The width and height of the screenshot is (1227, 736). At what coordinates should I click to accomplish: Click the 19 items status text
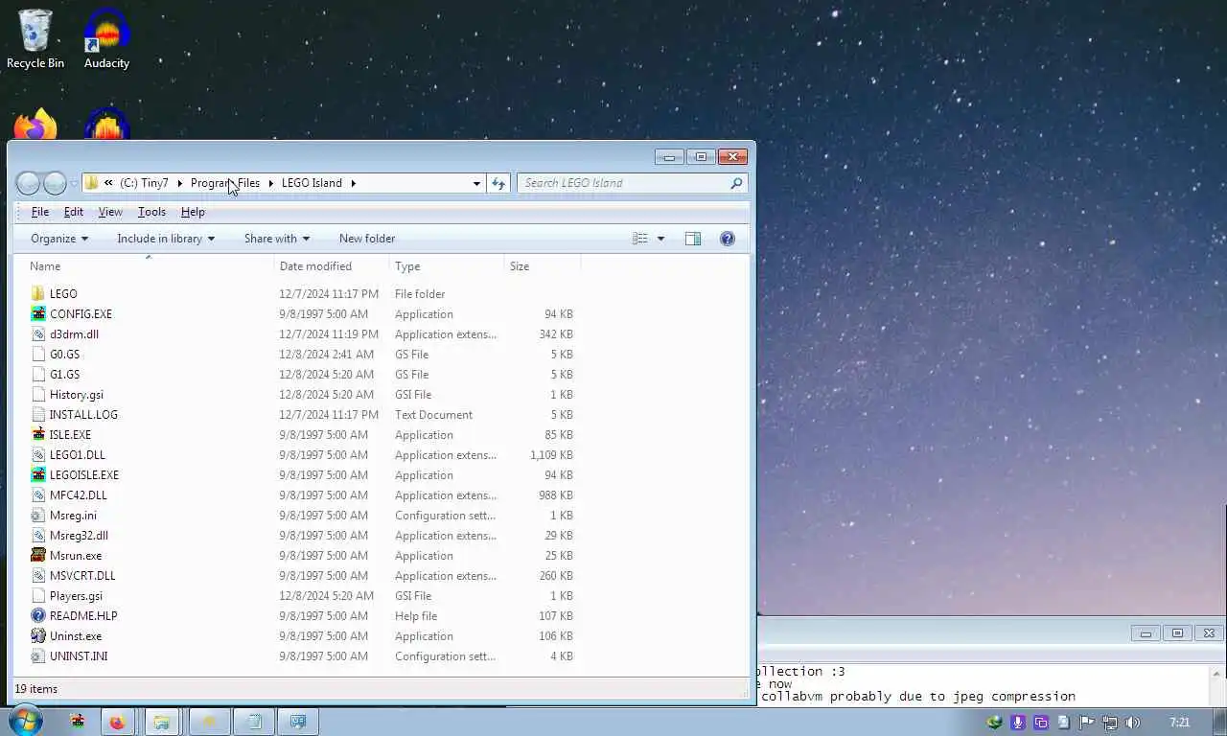point(36,689)
